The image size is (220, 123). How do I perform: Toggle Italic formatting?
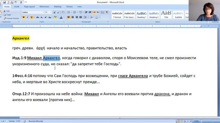[x=27, y=17]
